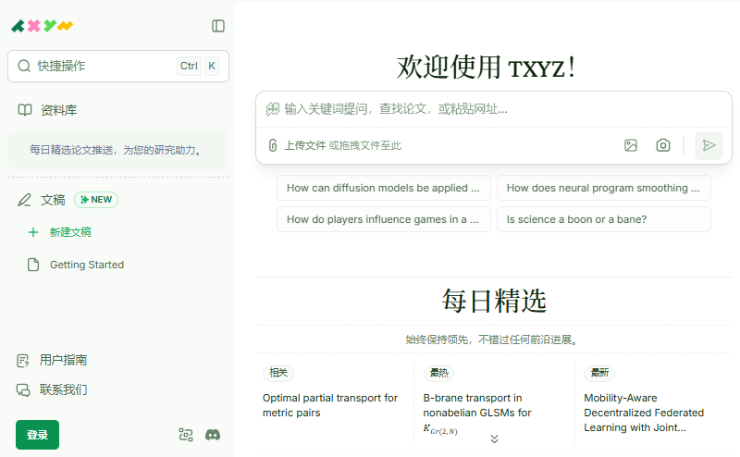Click the 每日精选论文推送 banner
Screen dimensions: 740x457
118,151
